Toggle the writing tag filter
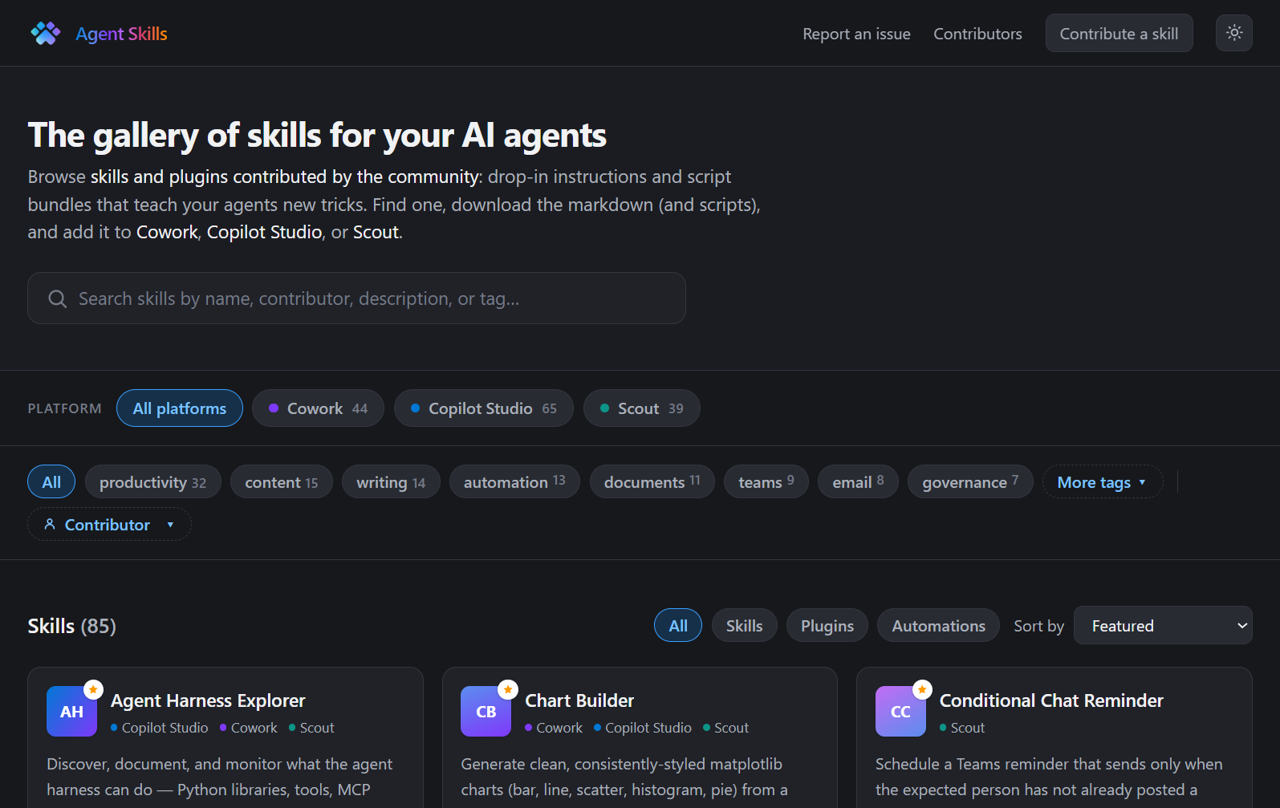This screenshot has height=808, width=1280. 391,482
